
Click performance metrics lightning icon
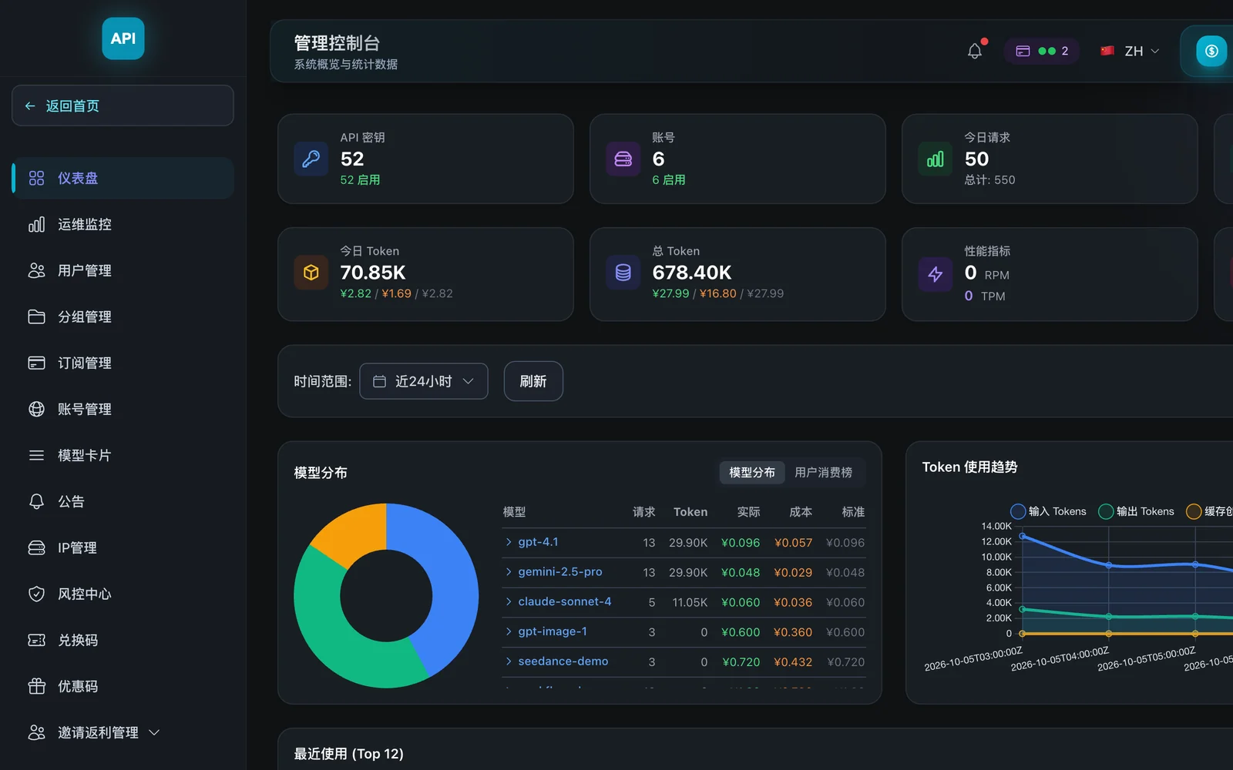coord(936,274)
